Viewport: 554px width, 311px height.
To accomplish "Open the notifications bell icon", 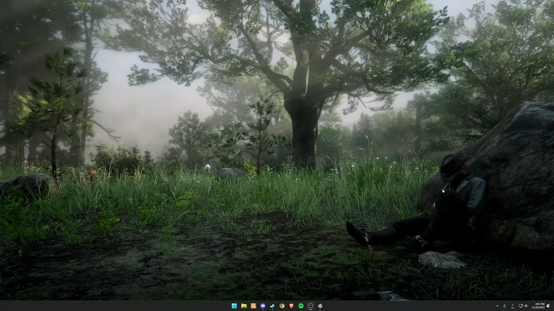I will point(548,306).
